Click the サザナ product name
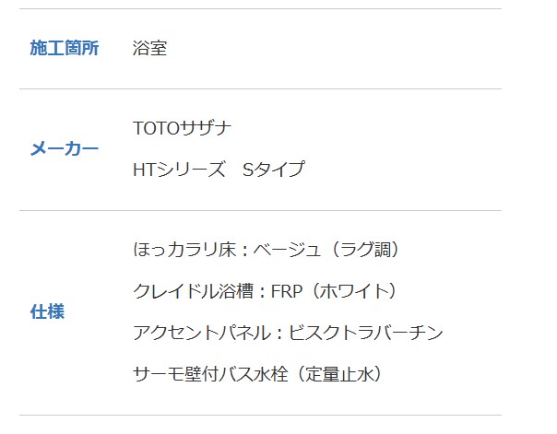 tap(207, 128)
